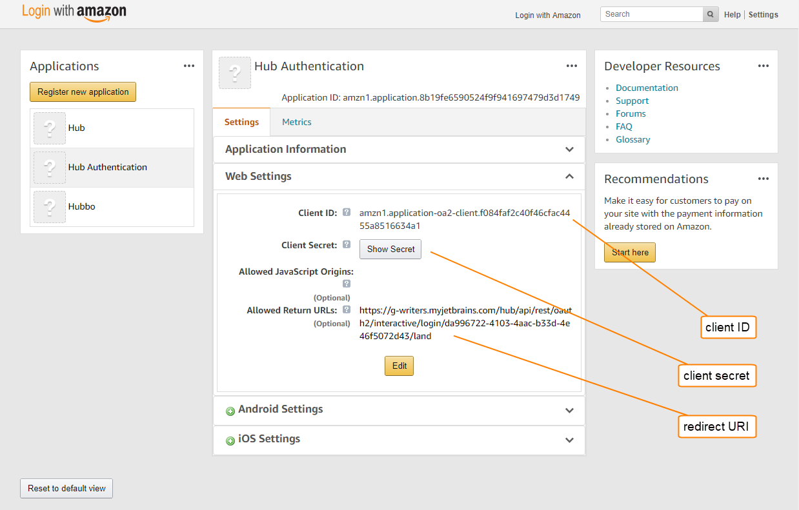Open the Developer Resources overflow menu icon
Image resolution: width=799 pixels, height=510 pixels.
[764, 65]
